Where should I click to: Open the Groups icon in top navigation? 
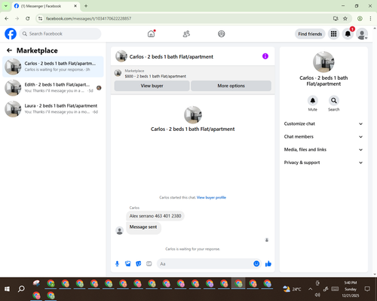(222, 34)
